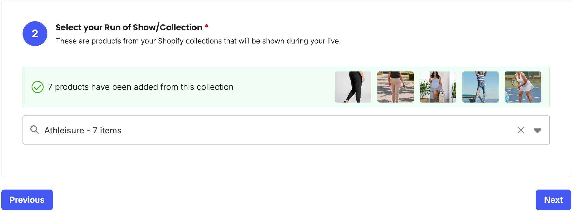Click blank area between Previous and Next buttons

pyautogui.click(x=285, y=200)
